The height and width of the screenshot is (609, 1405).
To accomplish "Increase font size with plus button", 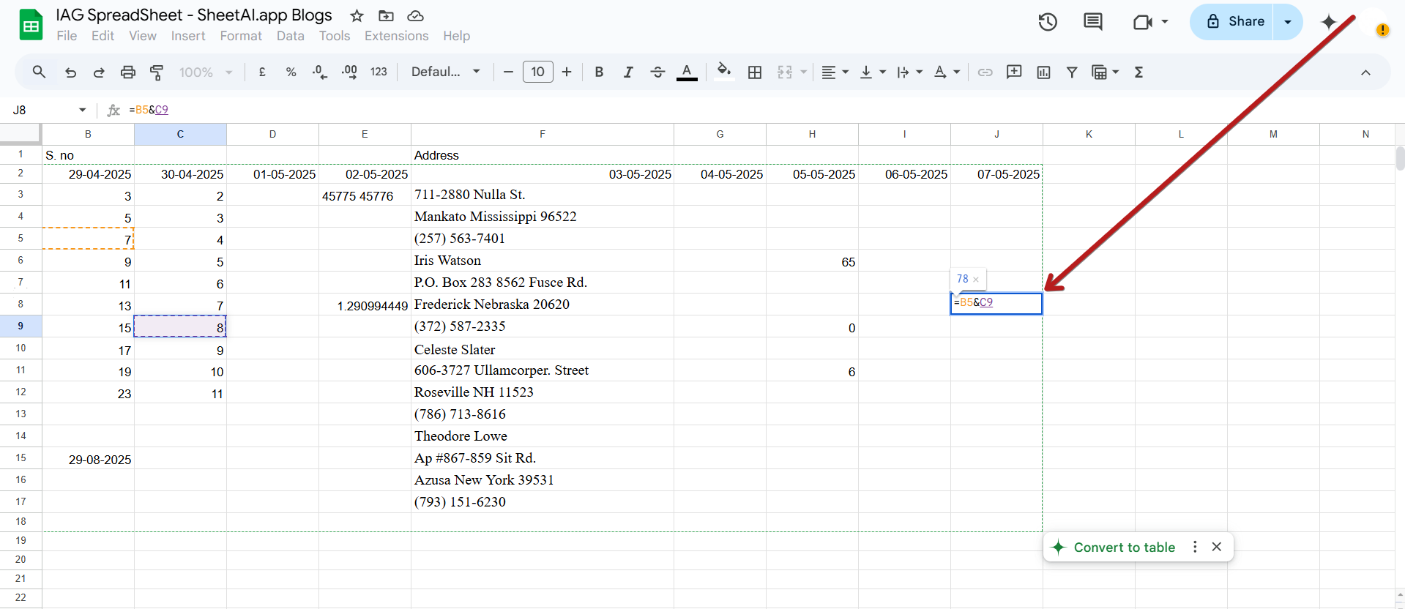I will click(x=567, y=72).
